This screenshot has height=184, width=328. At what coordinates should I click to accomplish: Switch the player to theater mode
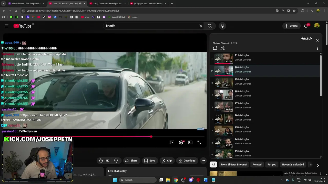pos(190,142)
